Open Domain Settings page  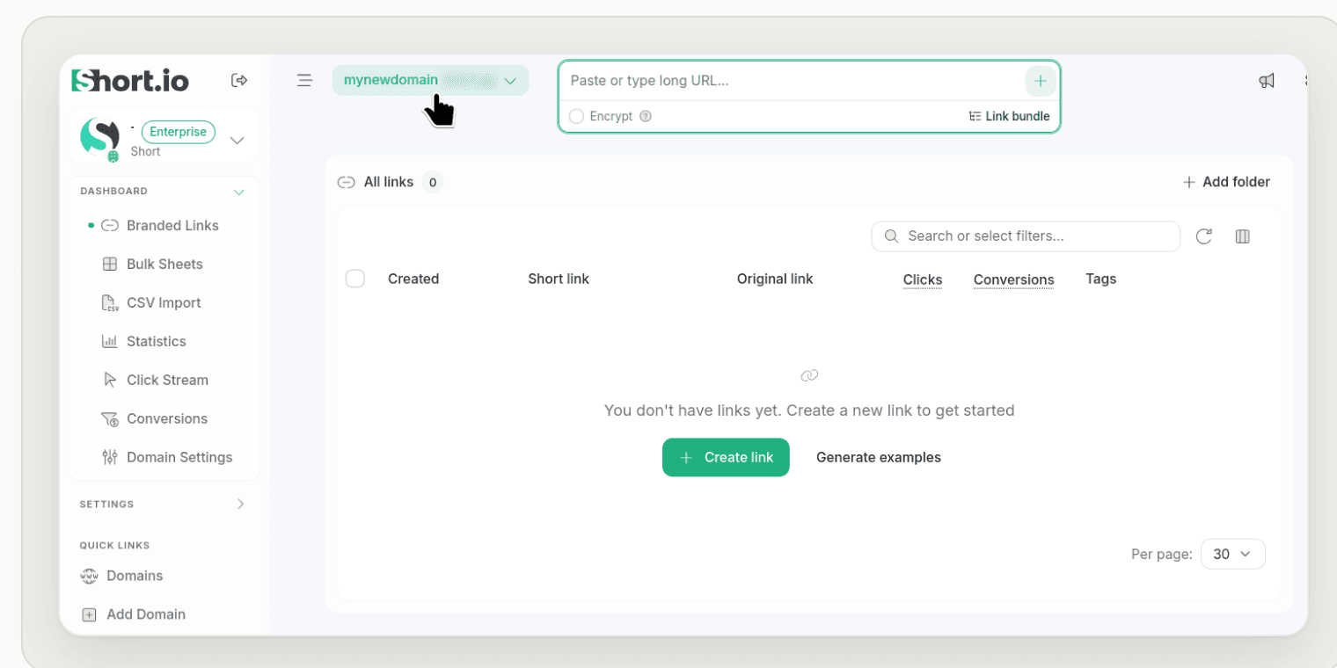point(179,457)
